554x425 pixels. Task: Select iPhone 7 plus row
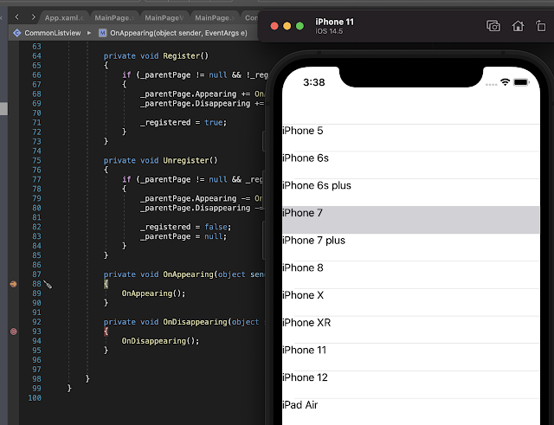click(x=411, y=248)
